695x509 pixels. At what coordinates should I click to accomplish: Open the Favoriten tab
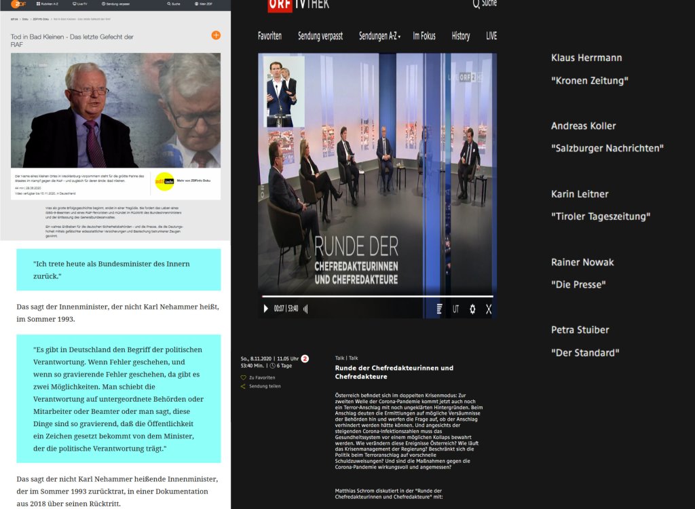(x=269, y=36)
